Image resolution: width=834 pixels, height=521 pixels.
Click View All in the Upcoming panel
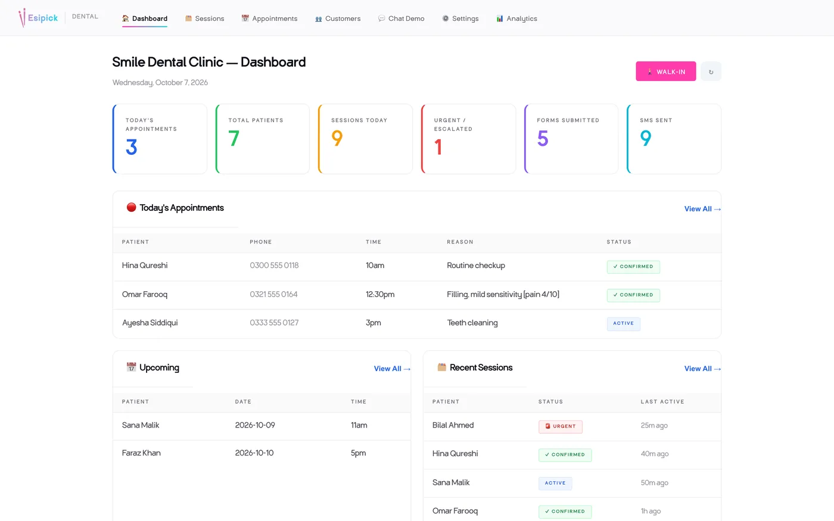tap(392, 369)
